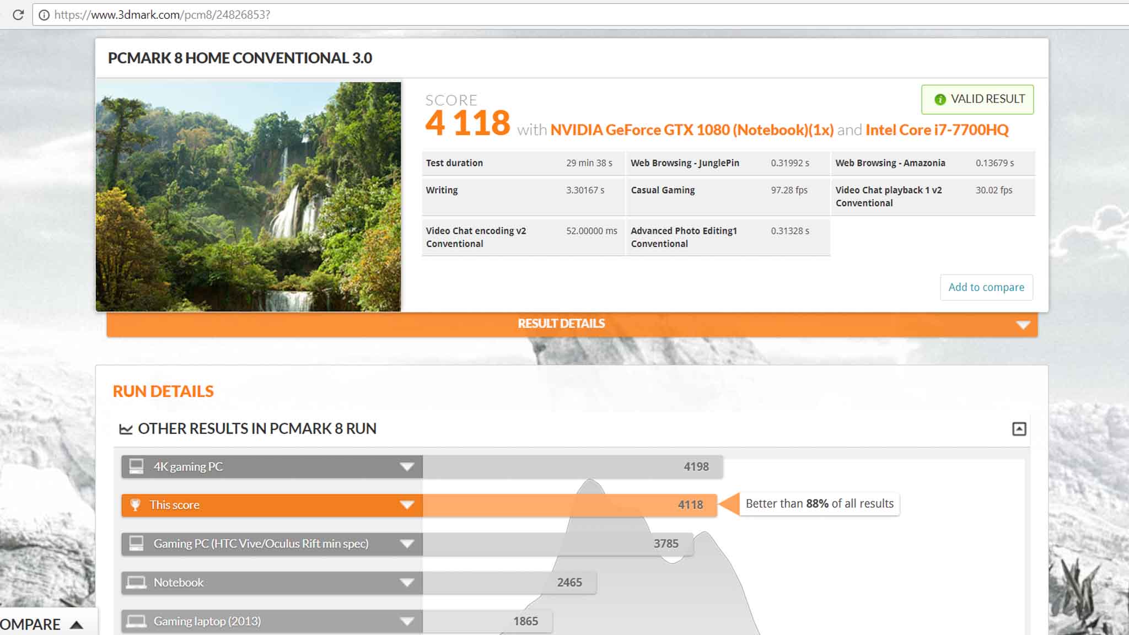The height and width of the screenshot is (635, 1129).
Task: Click Web Browsing - JunglePin label
Action: click(685, 163)
